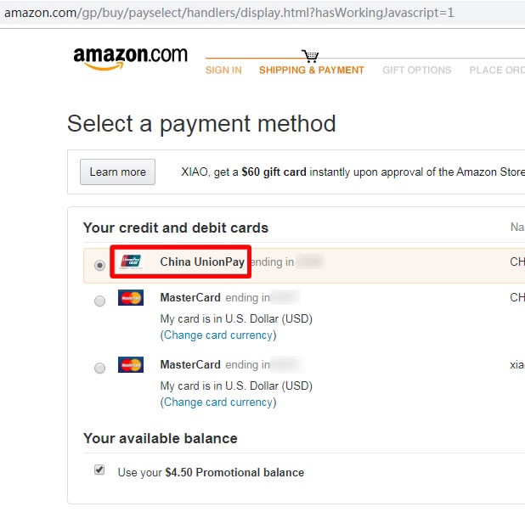
Task: Go to the Sign In step
Action: (223, 70)
